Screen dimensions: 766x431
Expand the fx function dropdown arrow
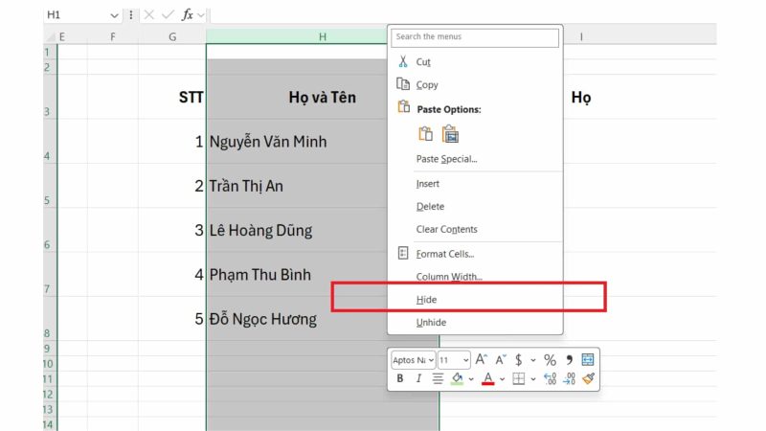[x=201, y=15]
